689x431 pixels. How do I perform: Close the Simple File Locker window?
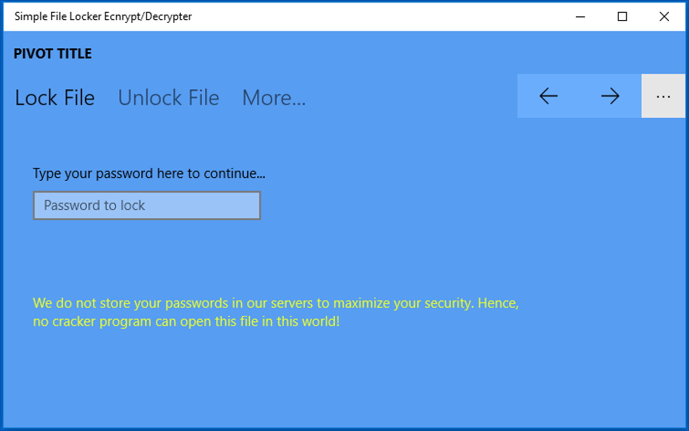[664, 17]
